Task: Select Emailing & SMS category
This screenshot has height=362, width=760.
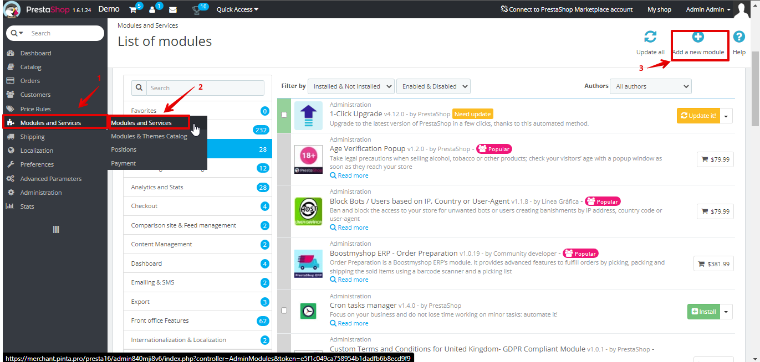Action: [x=197, y=282]
